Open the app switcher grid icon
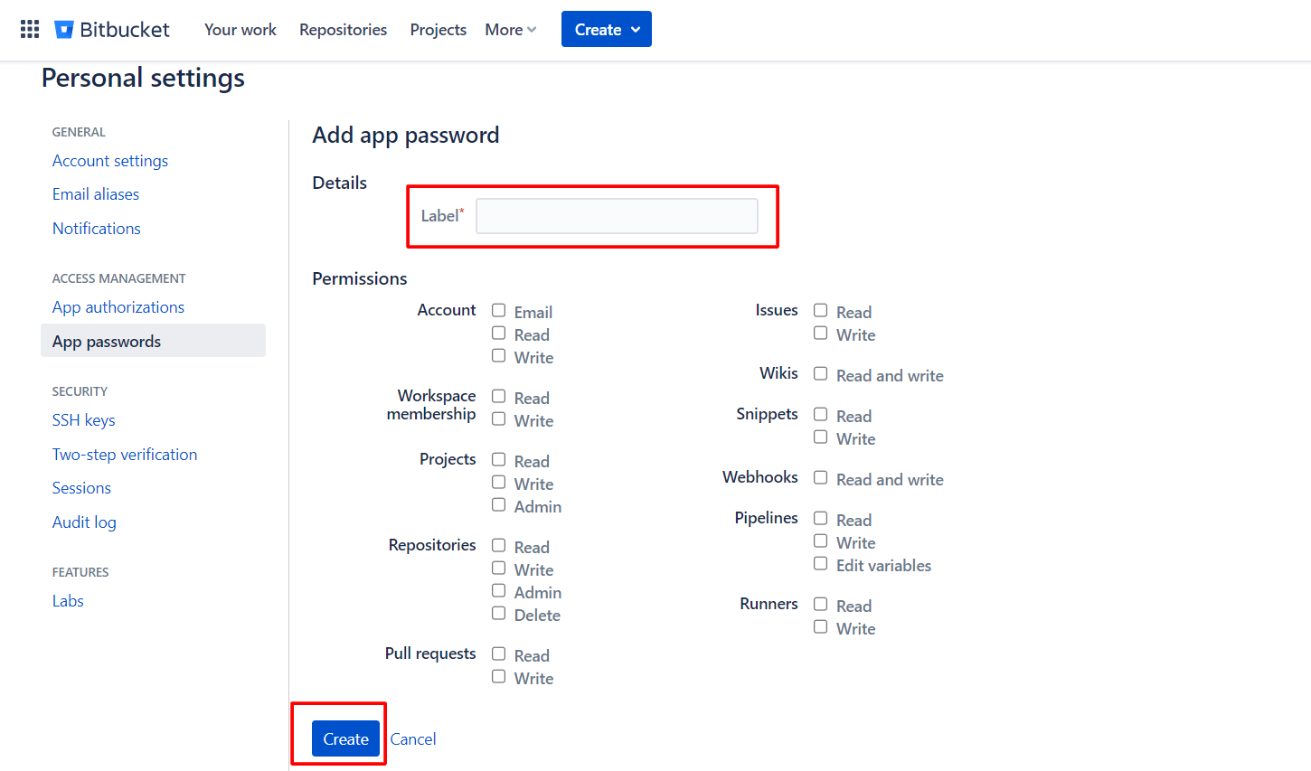The width and height of the screenshot is (1311, 771). [30, 29]
